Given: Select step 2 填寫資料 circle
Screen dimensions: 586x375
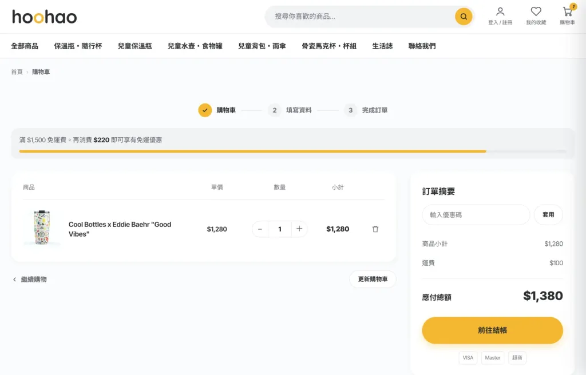Looking at the screenshot, I should [274, 110].
